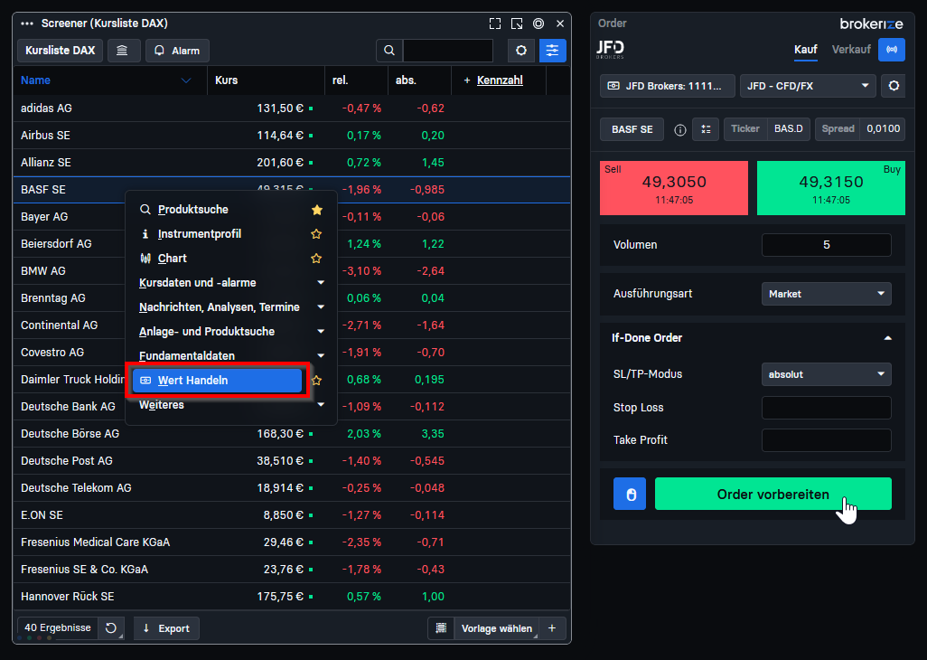Click the info icon next to BASF SE
The height and width of the screenshot is (660, 927).
(x=679, y=129)
